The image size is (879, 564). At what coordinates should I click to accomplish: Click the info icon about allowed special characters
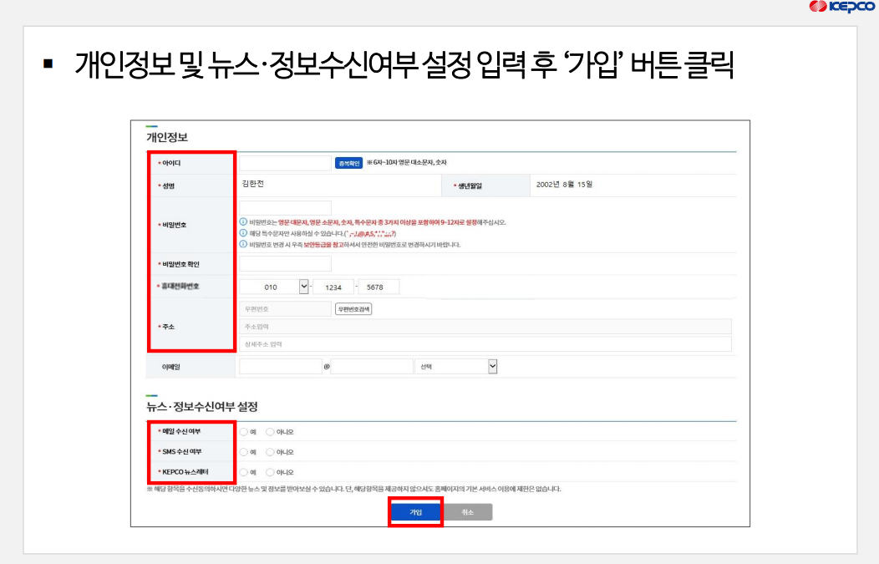(243, 232)
